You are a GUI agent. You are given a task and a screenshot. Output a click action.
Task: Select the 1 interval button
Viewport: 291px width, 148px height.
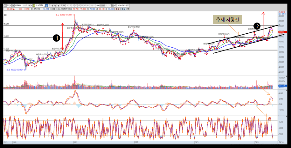coord(67,5)
